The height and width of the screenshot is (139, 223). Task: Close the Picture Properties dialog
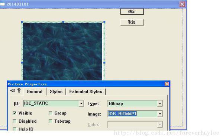167,84
